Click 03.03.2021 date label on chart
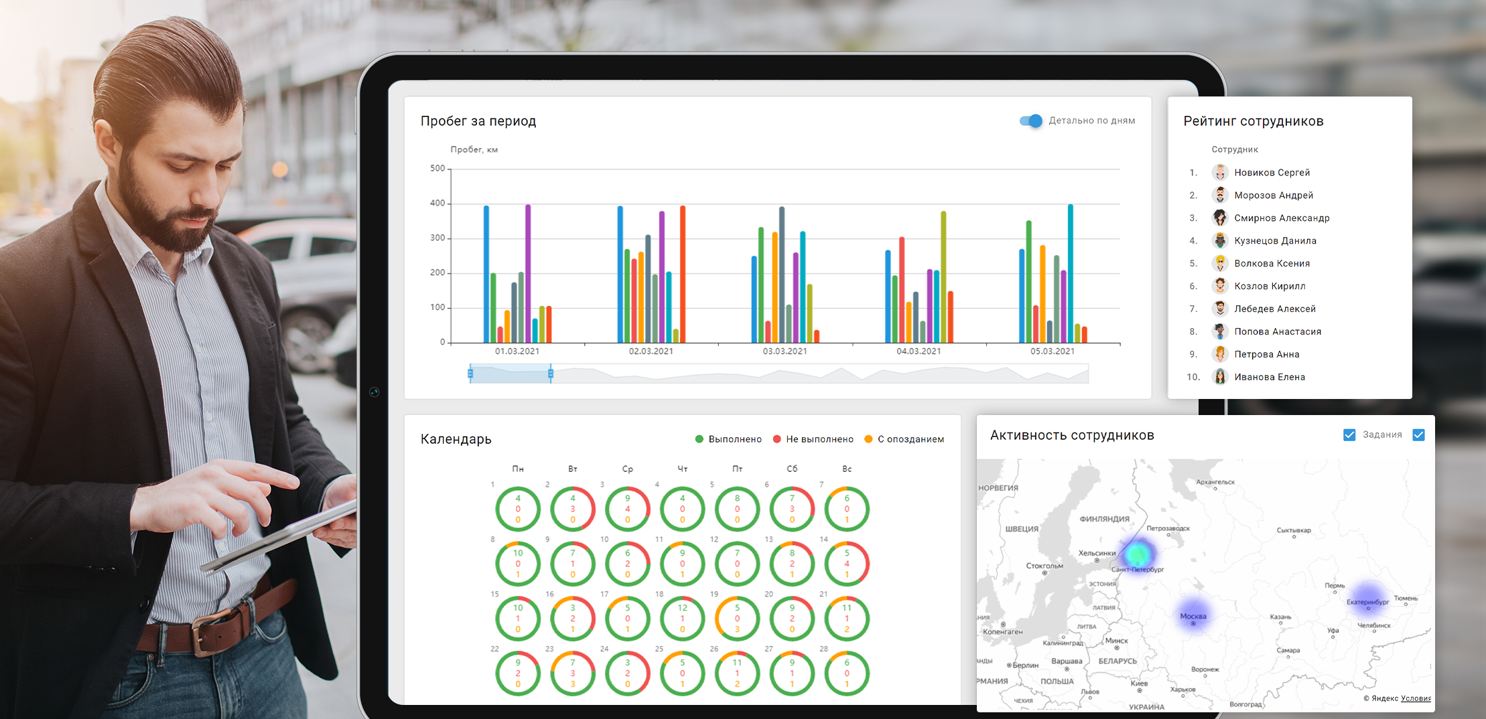Image resolution: width=1486 pixels, height=719 pixels. tap(785, 351)
